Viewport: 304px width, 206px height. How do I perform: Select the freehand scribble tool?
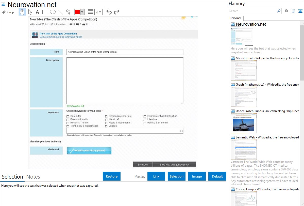coord(68,12)
